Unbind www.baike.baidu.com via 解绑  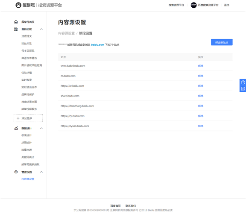point(201,66)
